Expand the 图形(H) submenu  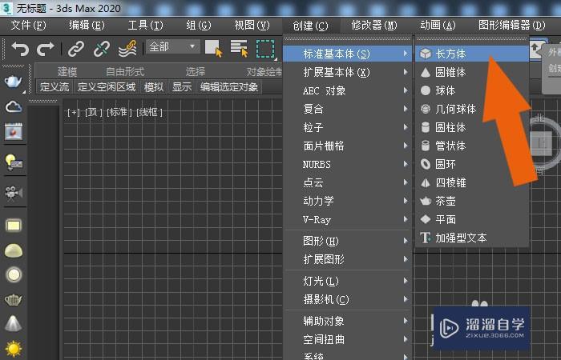click(x=347, y=241)
